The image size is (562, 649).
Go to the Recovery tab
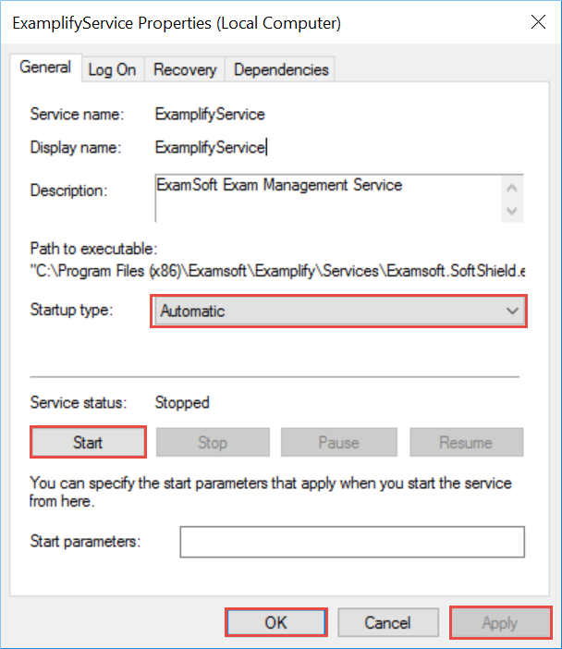pos(185,69)
